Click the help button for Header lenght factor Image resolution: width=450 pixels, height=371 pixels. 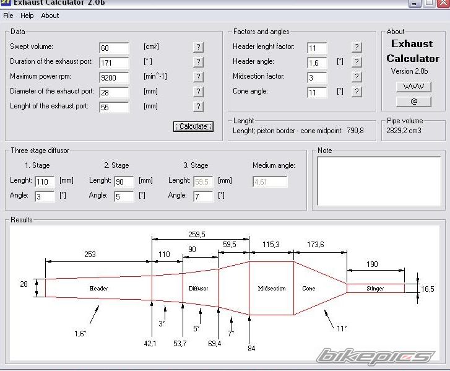coord(357,47)
